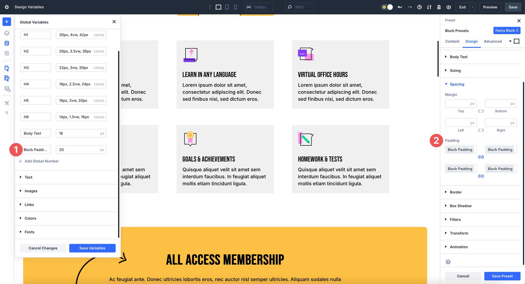Screen dimensions: 525x284
Task: Click the Body Text value field showing 16
Action: pos(81,133)
